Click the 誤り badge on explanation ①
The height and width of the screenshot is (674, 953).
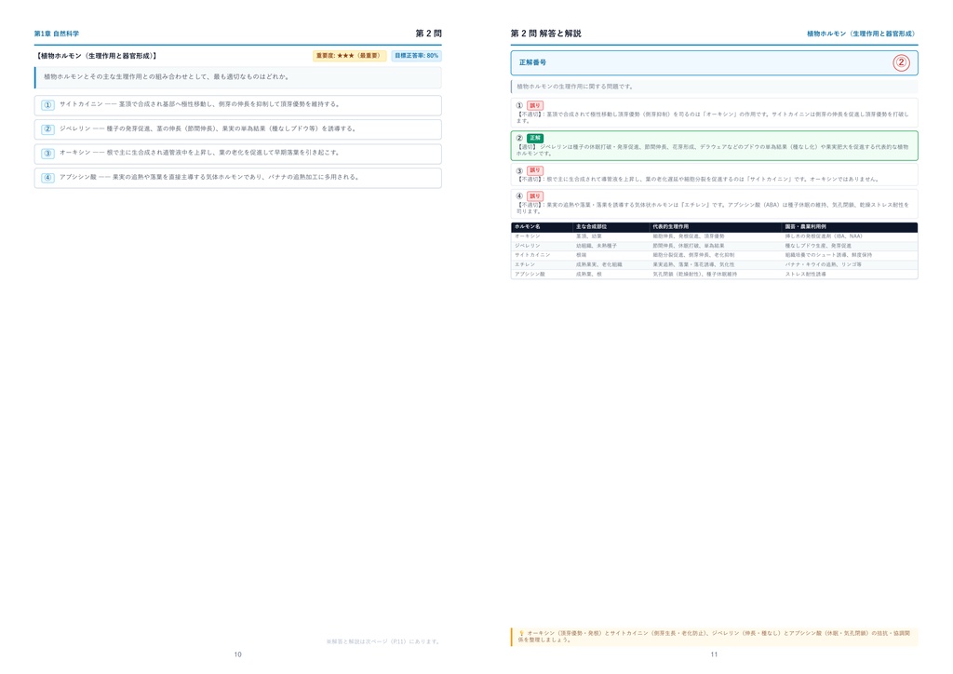pyautogui.click(x=535, y=106)
